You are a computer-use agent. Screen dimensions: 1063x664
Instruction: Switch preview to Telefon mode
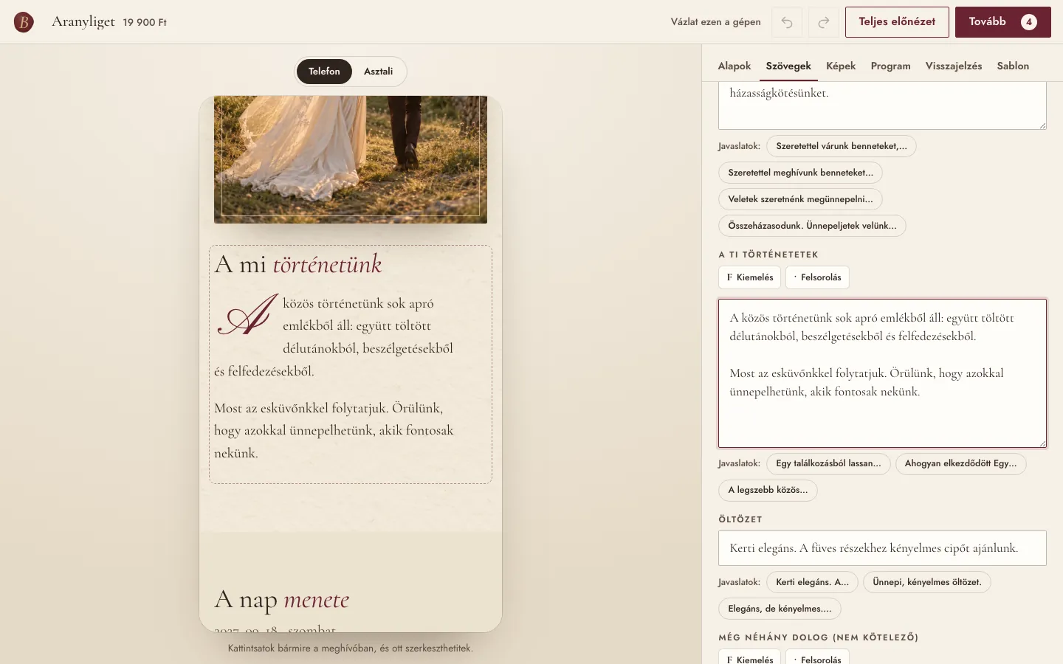[324, 72]
